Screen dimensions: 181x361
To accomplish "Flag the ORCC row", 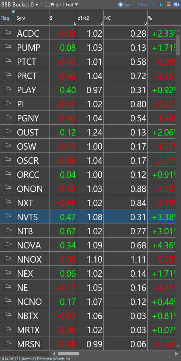I will [x=8, y=175].
